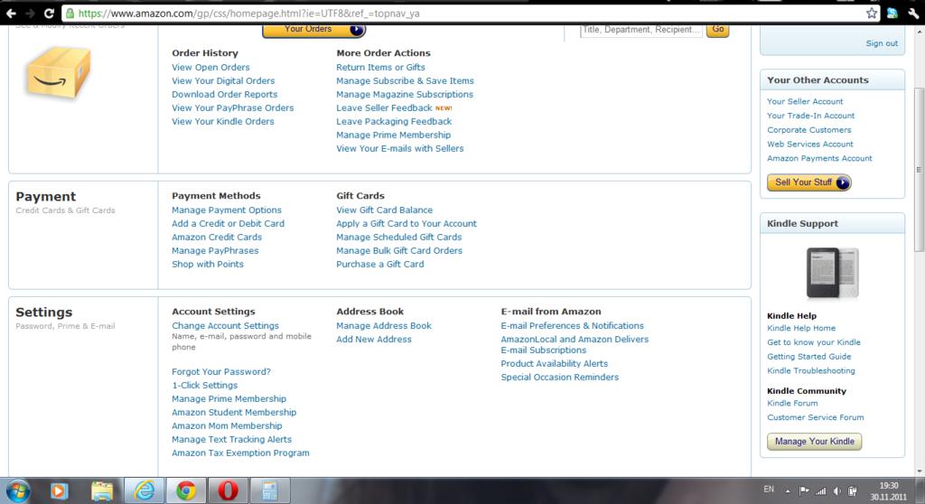The width and height of the screenshot is (925, 504).
Task: Open View Your Digital Orders
Action: click(223, 81)
